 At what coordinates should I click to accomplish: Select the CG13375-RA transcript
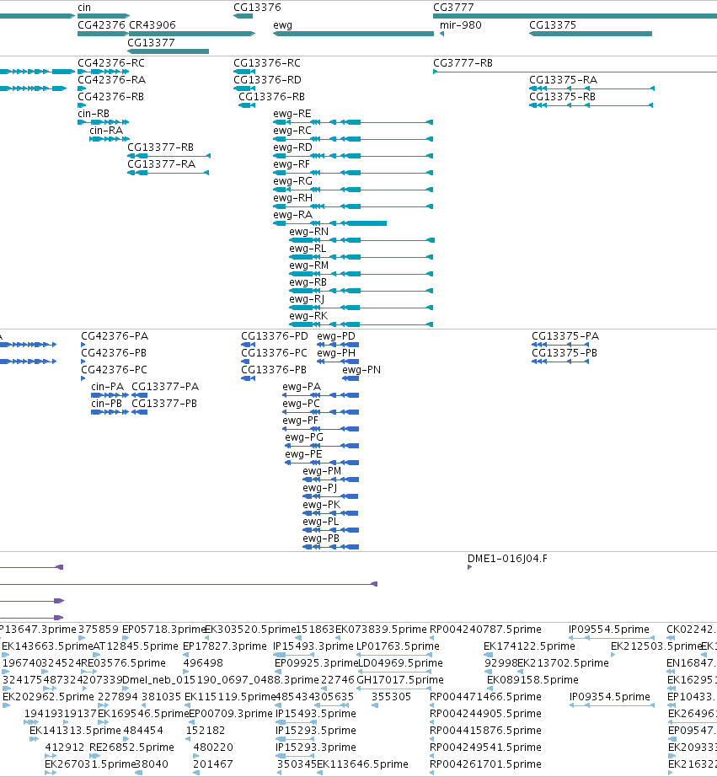pos(564,80)
